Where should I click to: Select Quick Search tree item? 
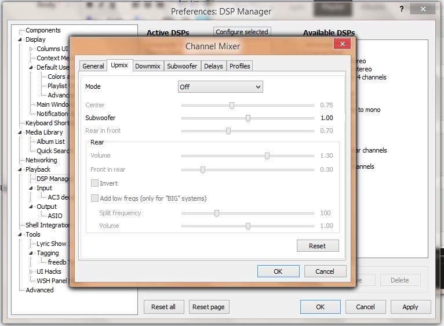tap(53, 151)
